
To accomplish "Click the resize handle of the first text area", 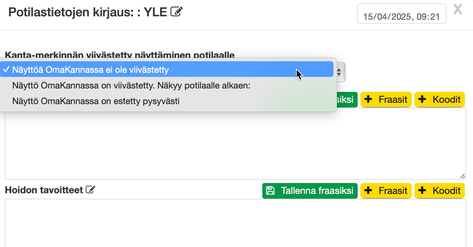I will (462, 176).
